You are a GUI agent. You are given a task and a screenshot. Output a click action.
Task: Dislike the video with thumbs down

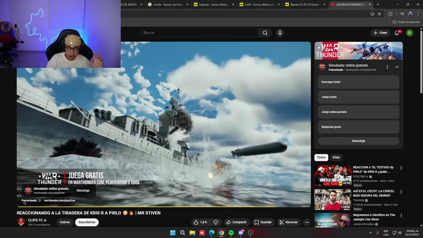(216, 222)
